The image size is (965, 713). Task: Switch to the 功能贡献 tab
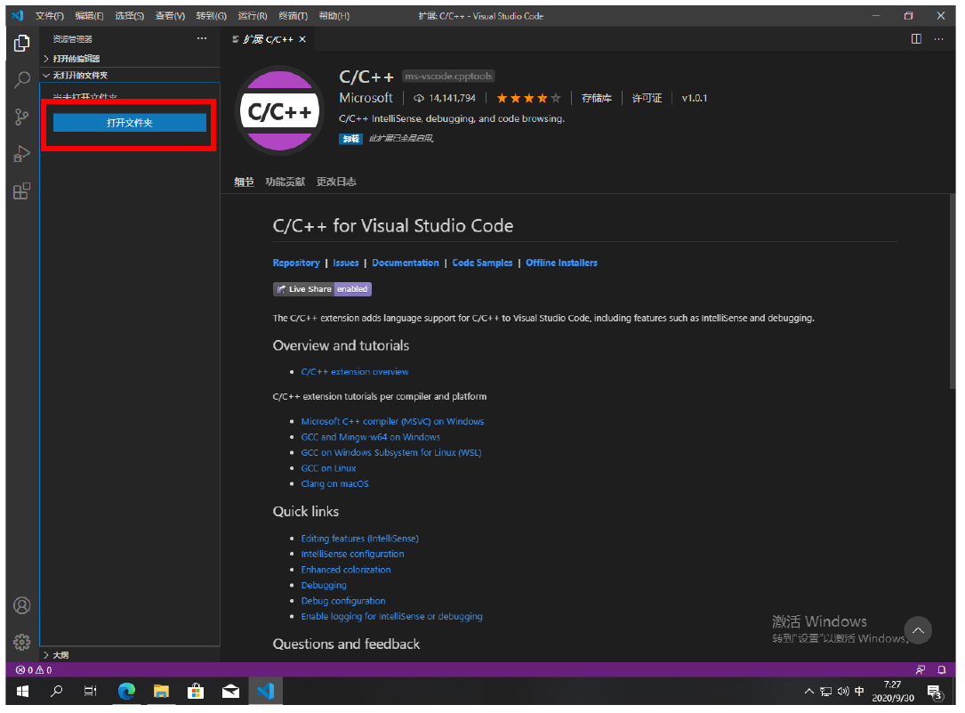click(x=285, y=182)
